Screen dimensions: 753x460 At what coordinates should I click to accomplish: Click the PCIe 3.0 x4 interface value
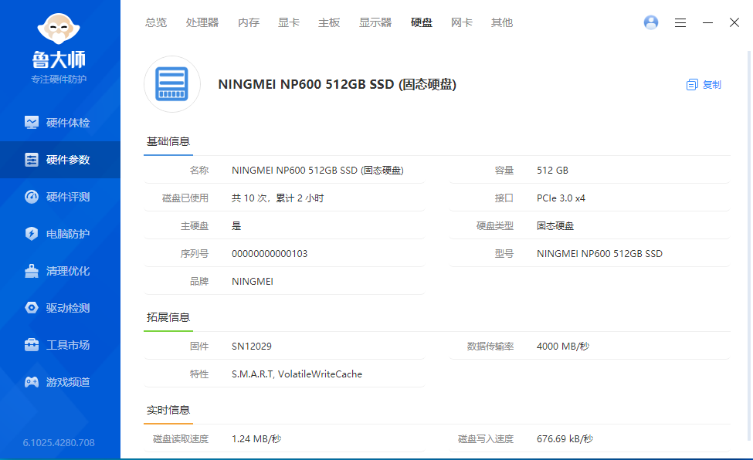561,198
